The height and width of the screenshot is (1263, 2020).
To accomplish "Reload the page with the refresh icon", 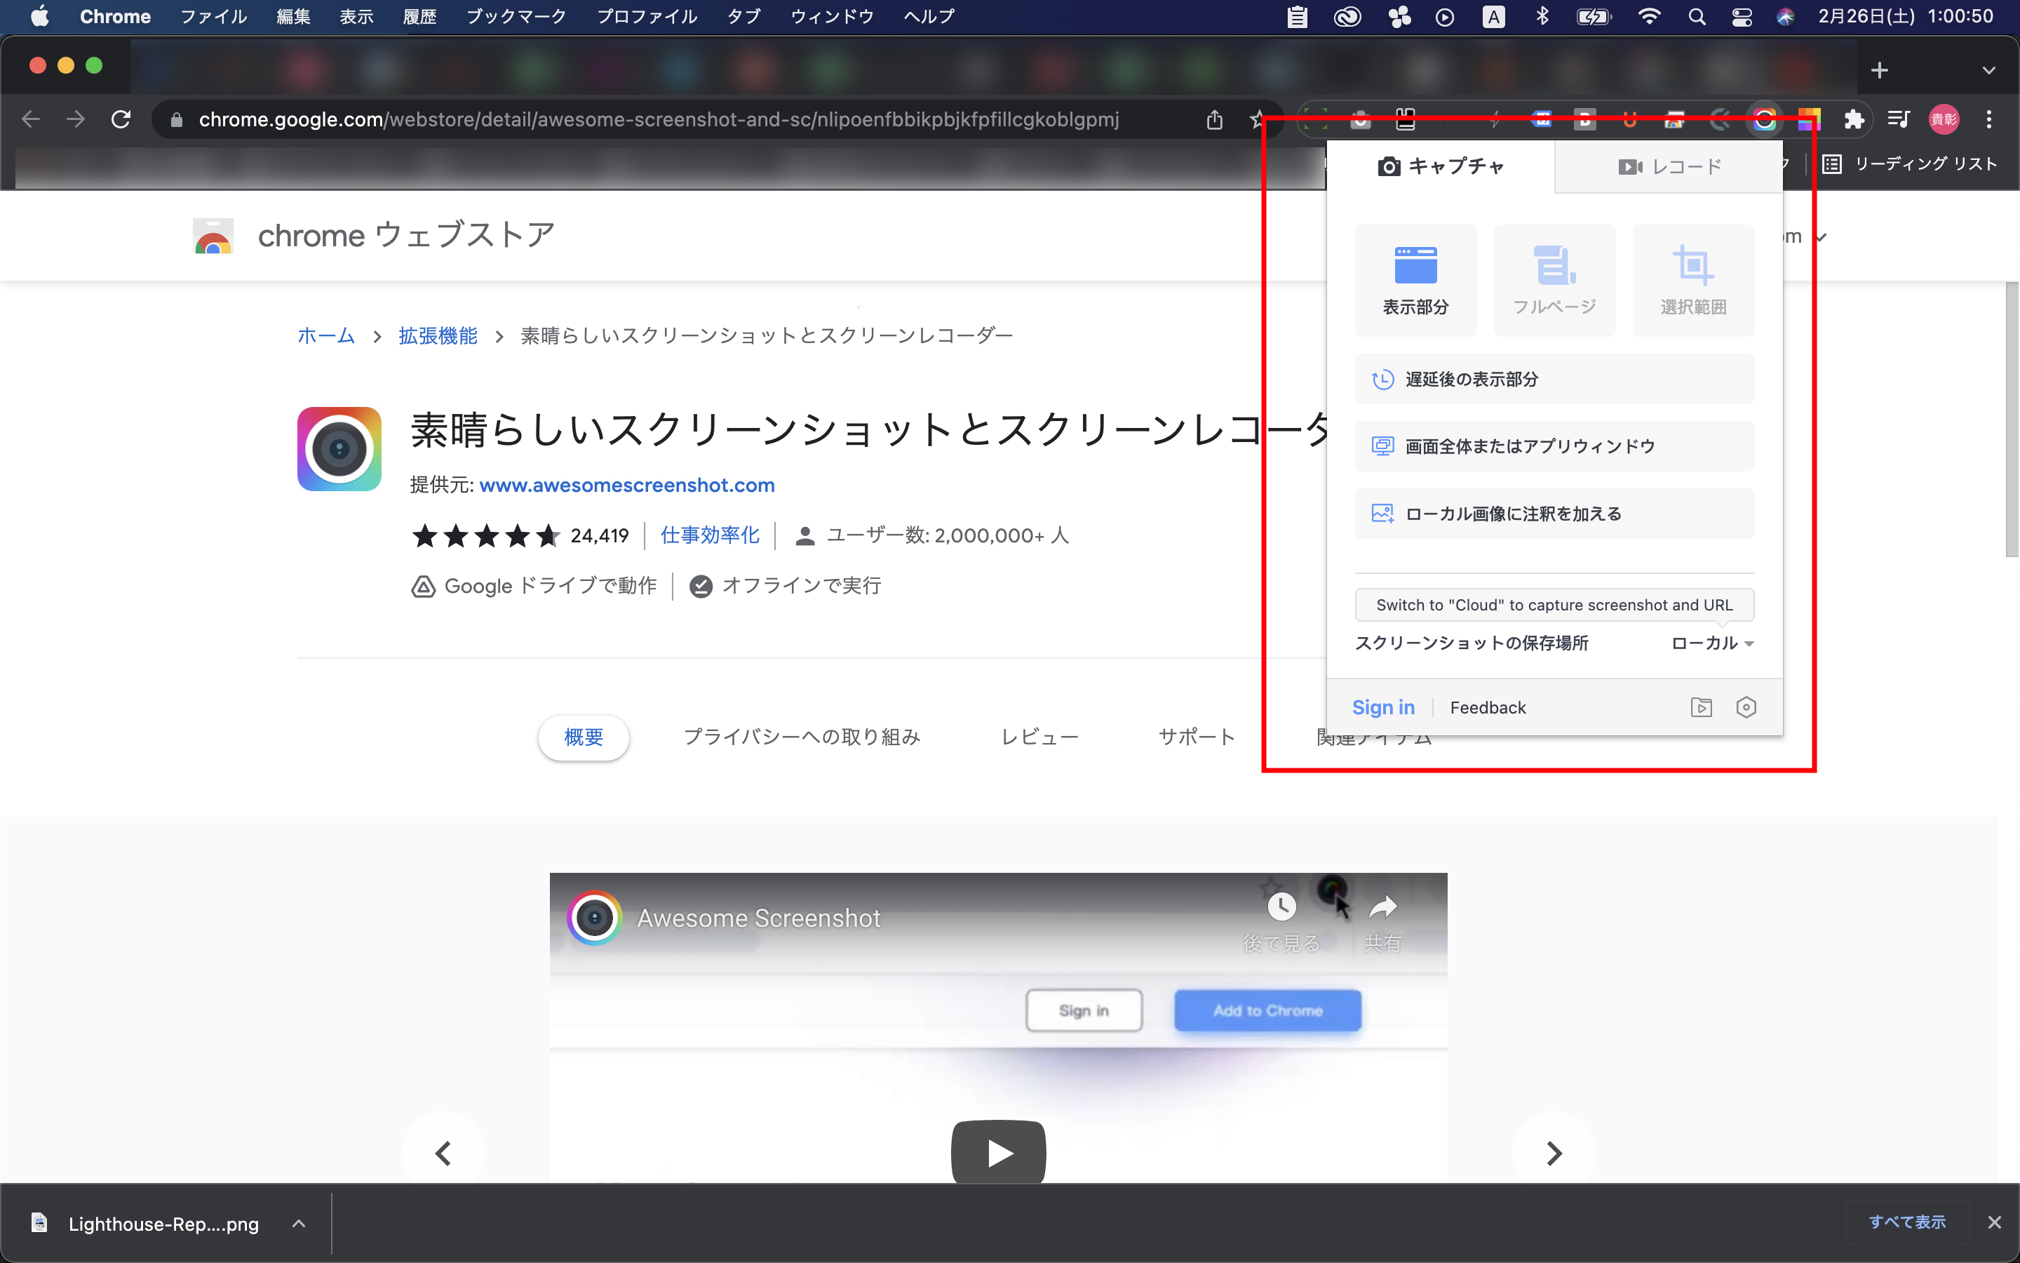I will pos(121,119).
